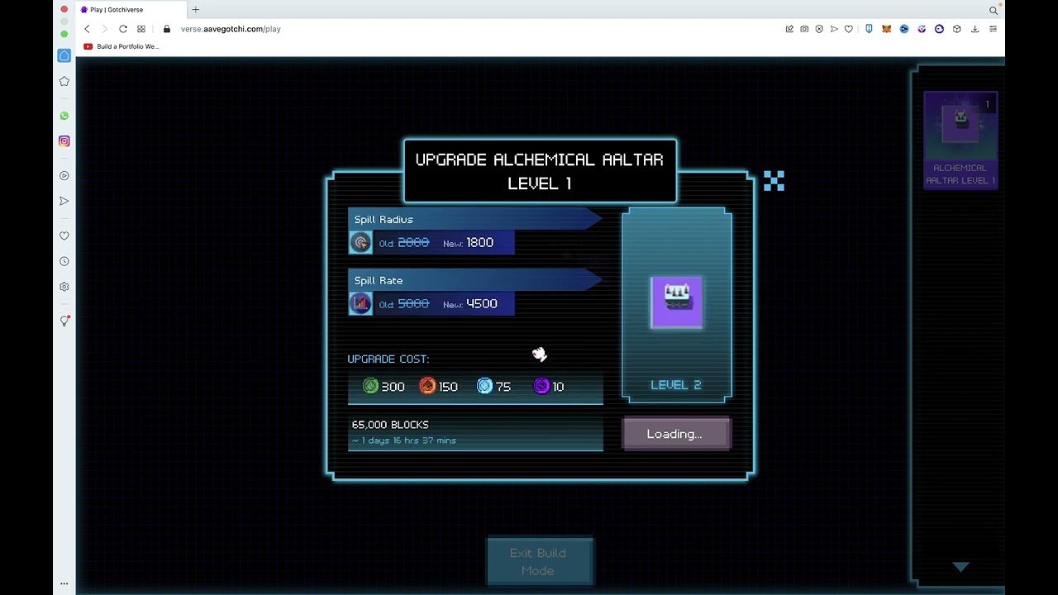Click the Spill Radius target icon

tap(360, 243)
